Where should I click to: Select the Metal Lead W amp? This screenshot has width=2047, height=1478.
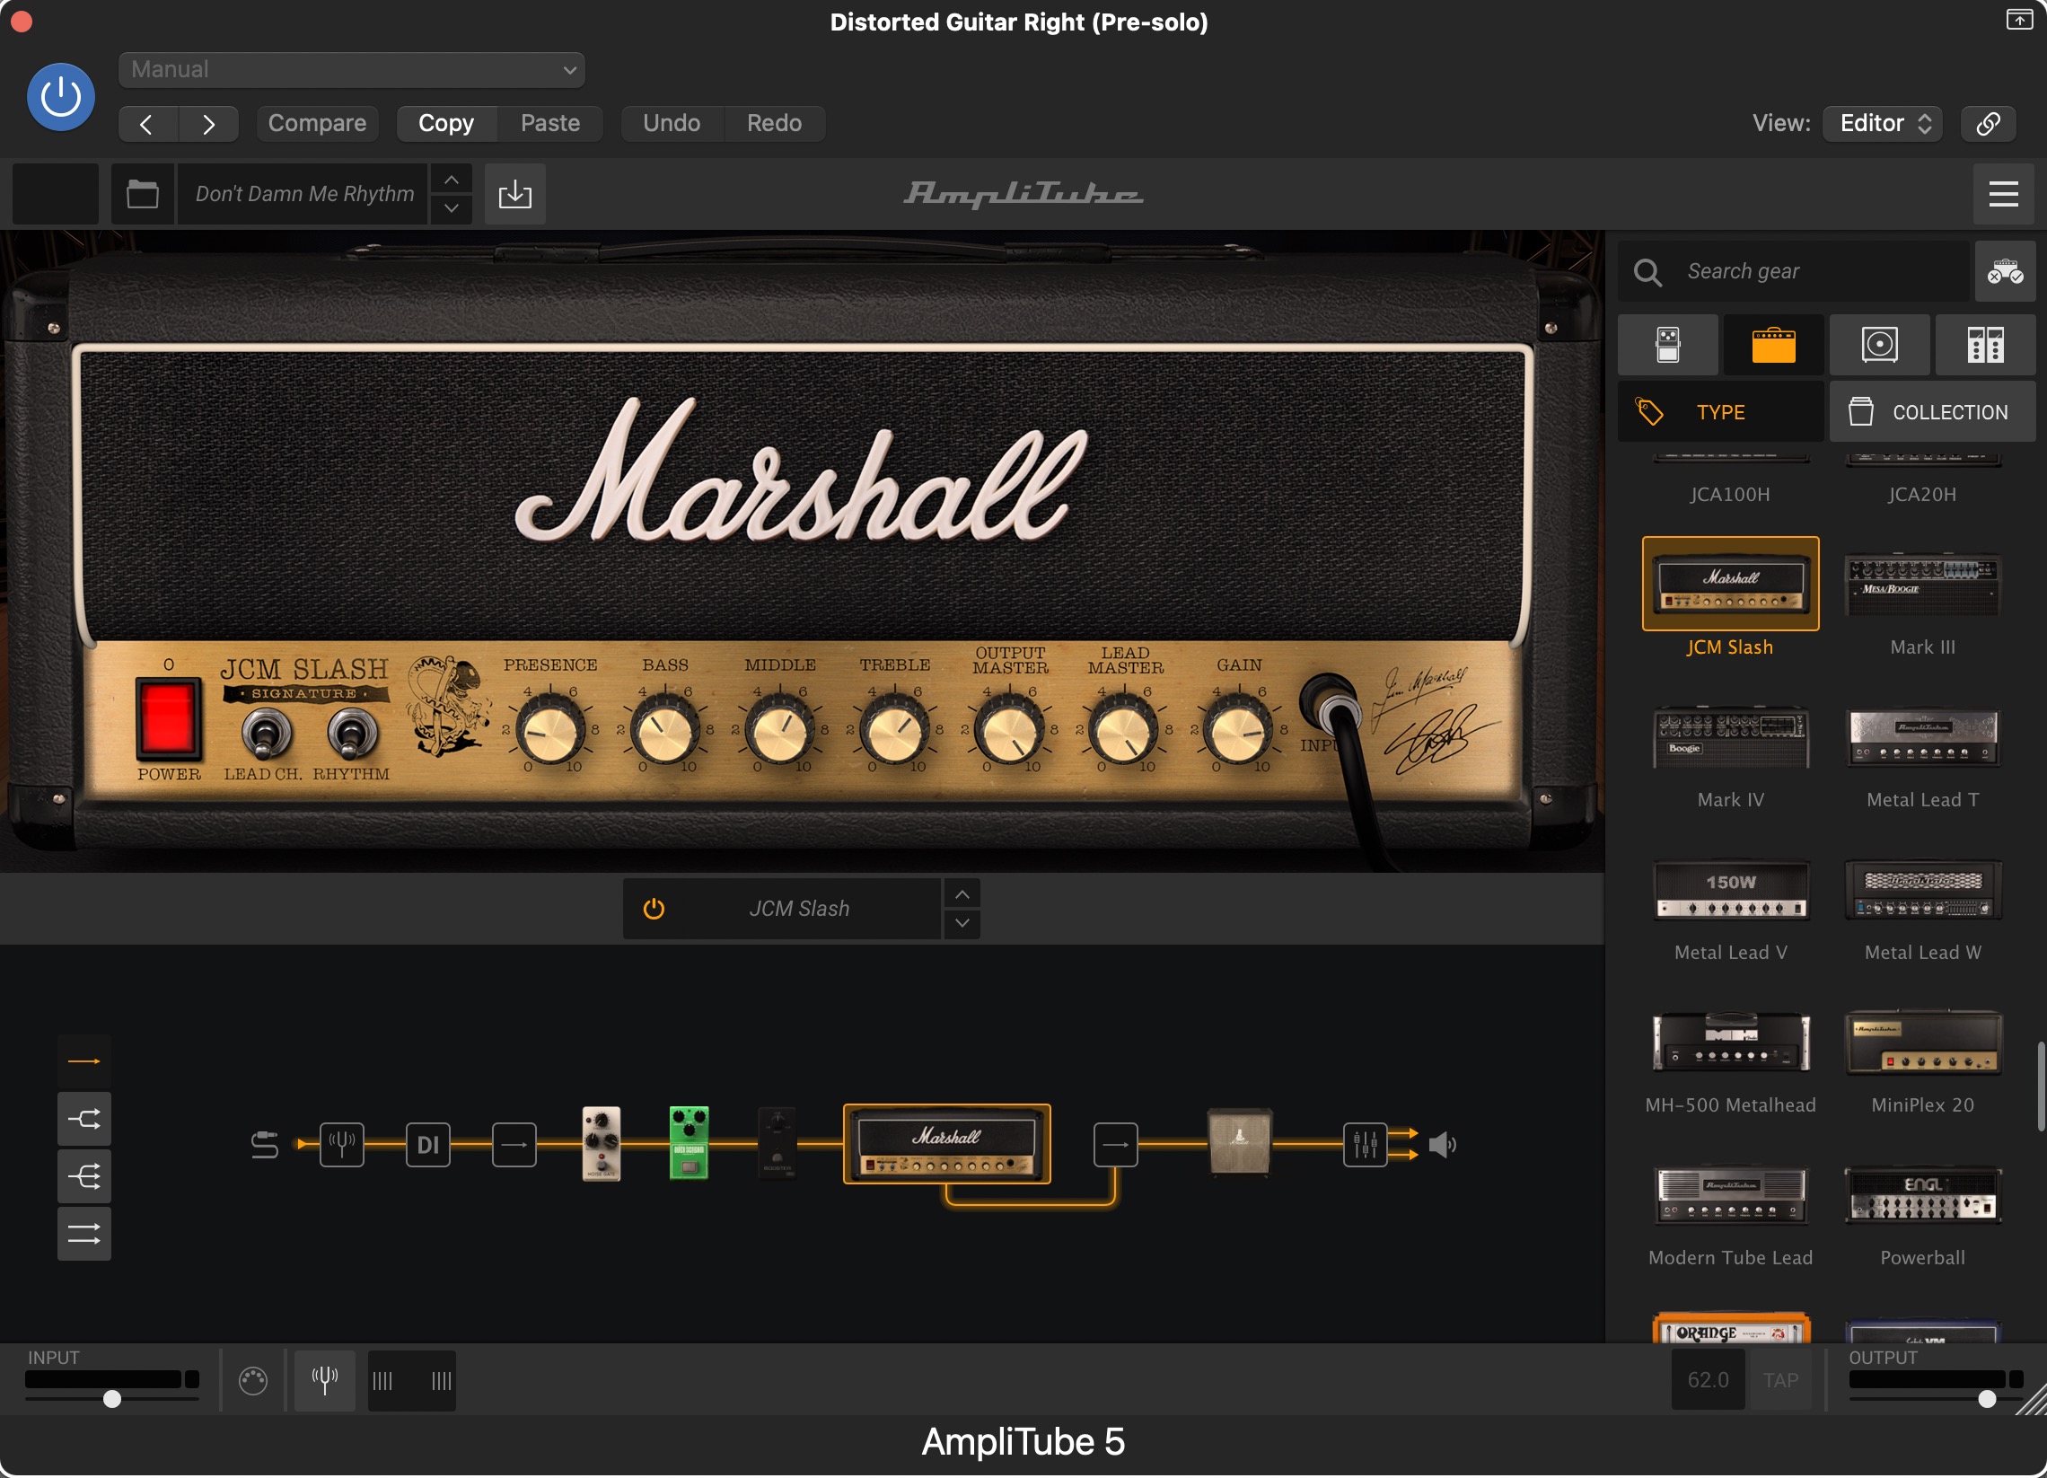tap(1922, 889)
